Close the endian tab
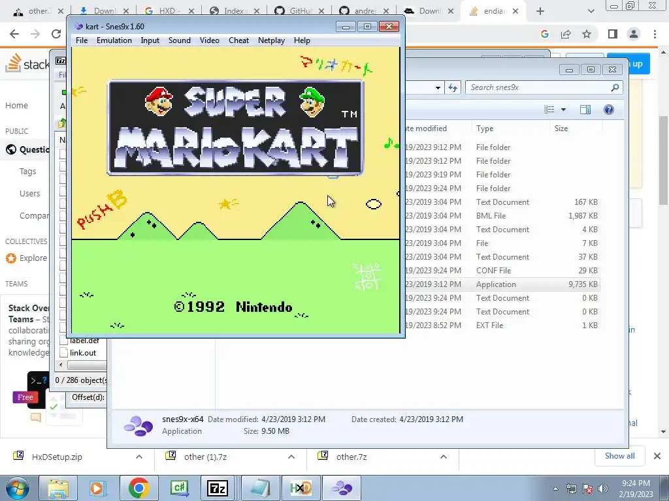This screenshot has height=501, width=669. click(x=515, y=11)
